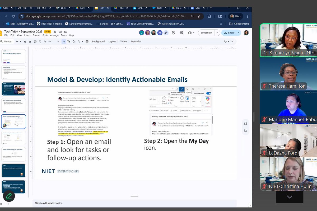Open the version history clock icon
Screen dimensions: 317x211
(173, 33)
